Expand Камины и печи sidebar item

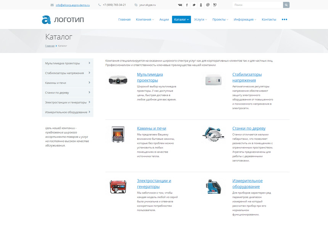(x=68, y=83)
